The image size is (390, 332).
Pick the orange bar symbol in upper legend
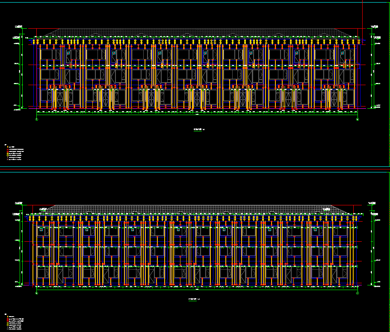tap(8, 147)
